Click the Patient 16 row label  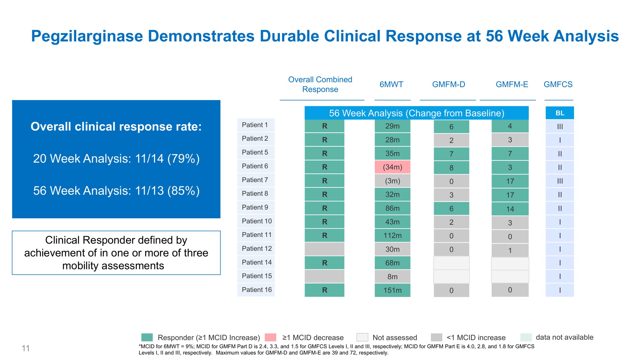[x=256, y=290]
